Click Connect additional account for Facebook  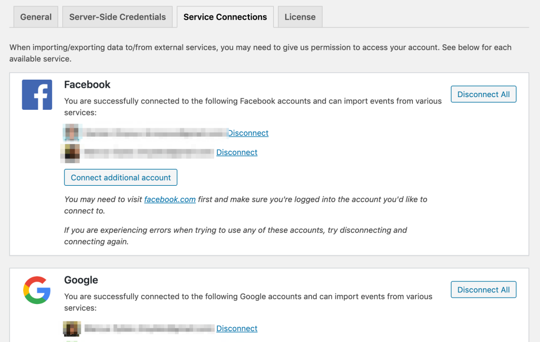point(121,177)
